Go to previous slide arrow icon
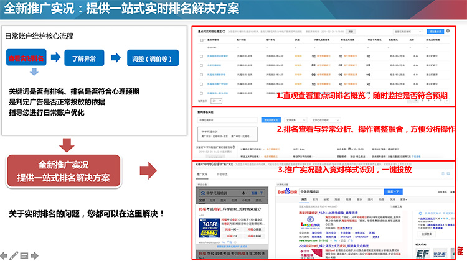The height and width of the screenshot is (261, 467). coord(5,255)
